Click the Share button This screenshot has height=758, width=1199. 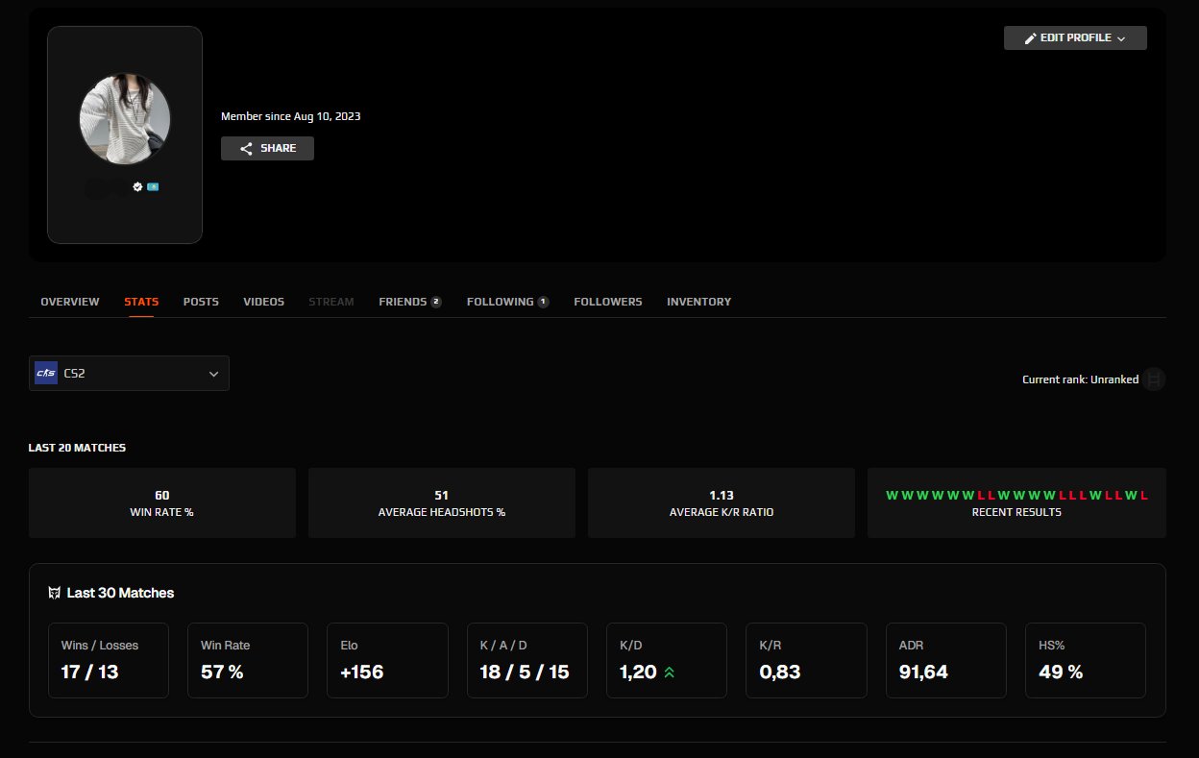point(267,148)
